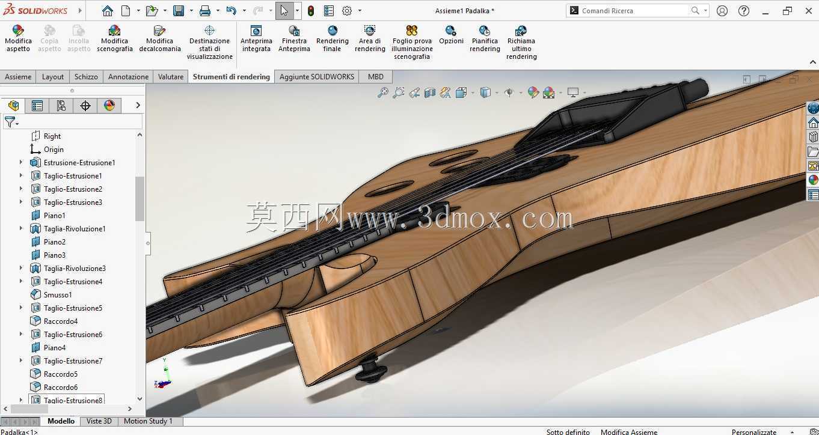The height and width of the screenshot is (435, 819).
Task: Open Options gear icon
Action: (x=347, y=11)
